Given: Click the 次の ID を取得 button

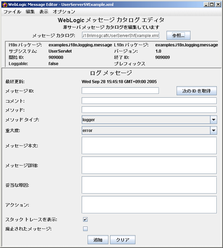Looking at the screenshot, I should (197, 91).
